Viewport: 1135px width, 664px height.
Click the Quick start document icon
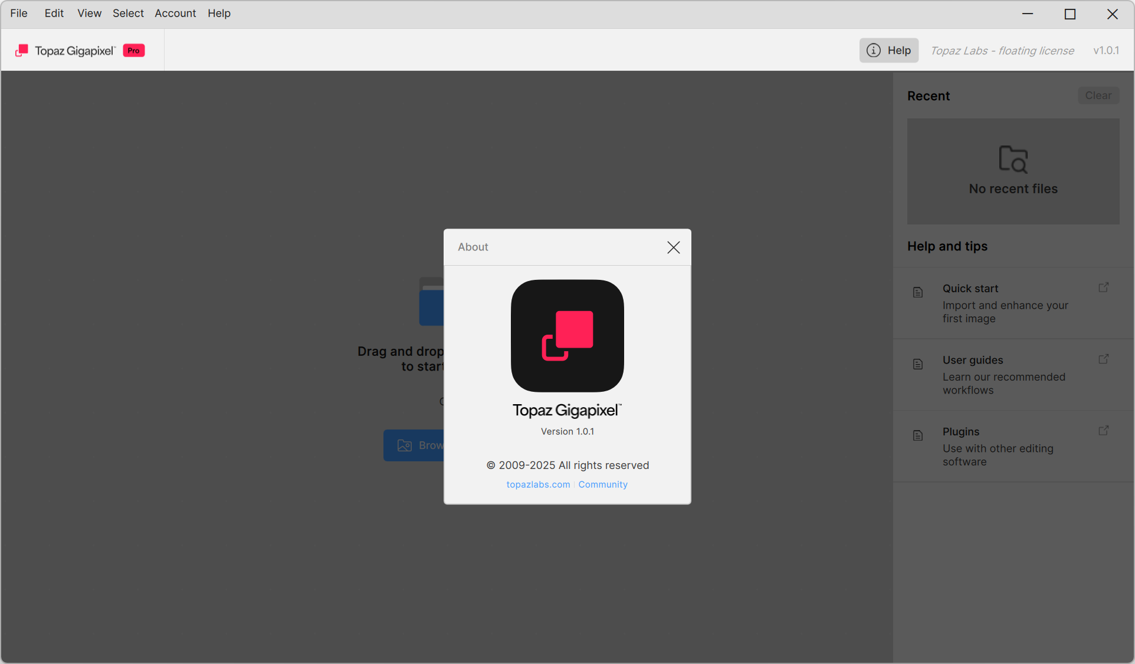918,292
